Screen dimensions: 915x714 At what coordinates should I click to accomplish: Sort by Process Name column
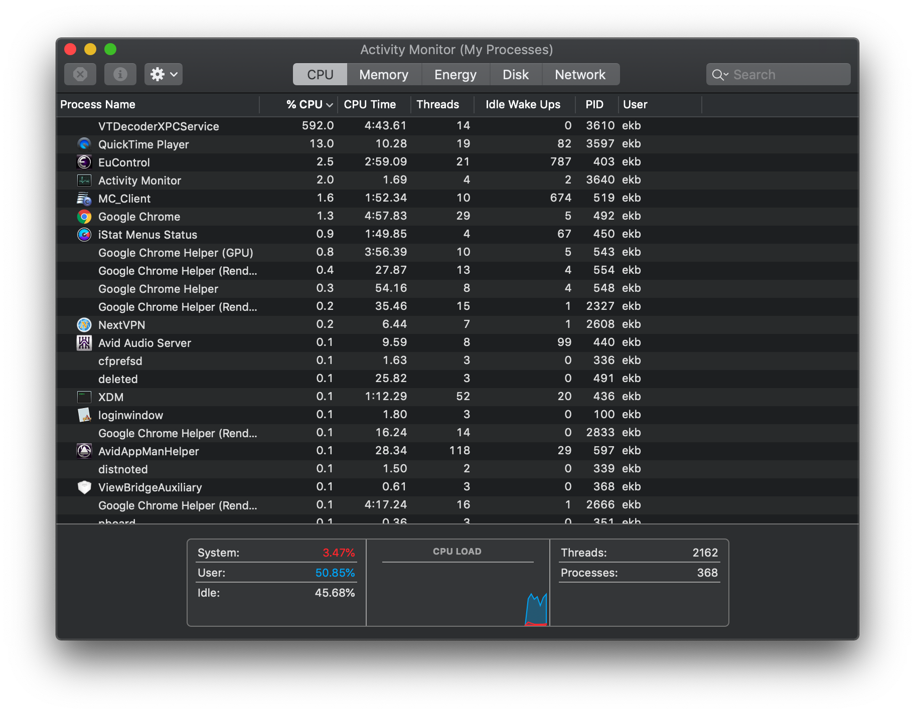pos(158,104)
